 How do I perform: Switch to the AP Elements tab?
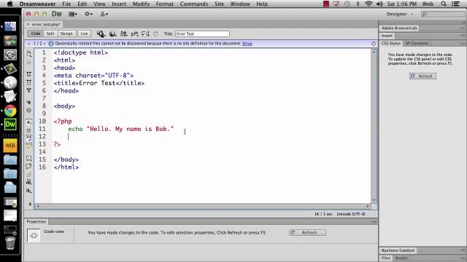tap(417, 44)
